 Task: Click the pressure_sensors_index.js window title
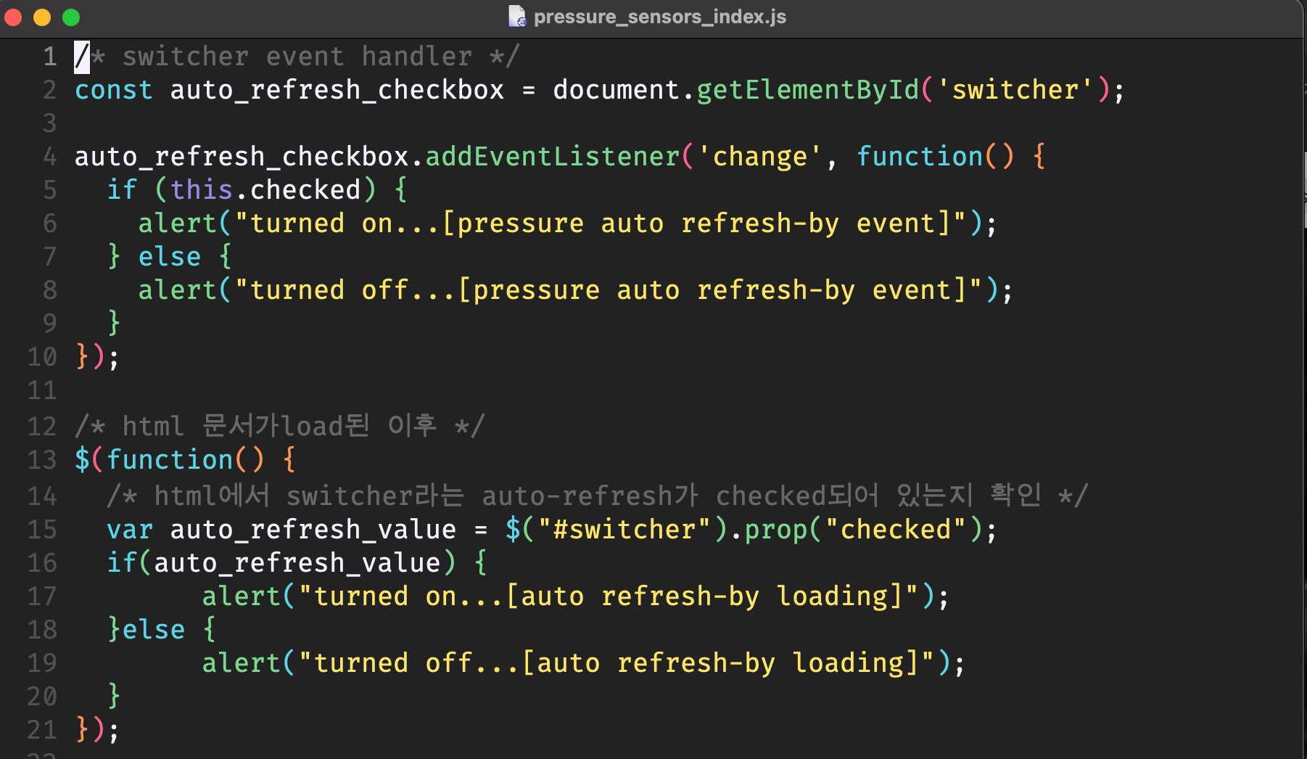pyautogui.click(x=659, y=17)
